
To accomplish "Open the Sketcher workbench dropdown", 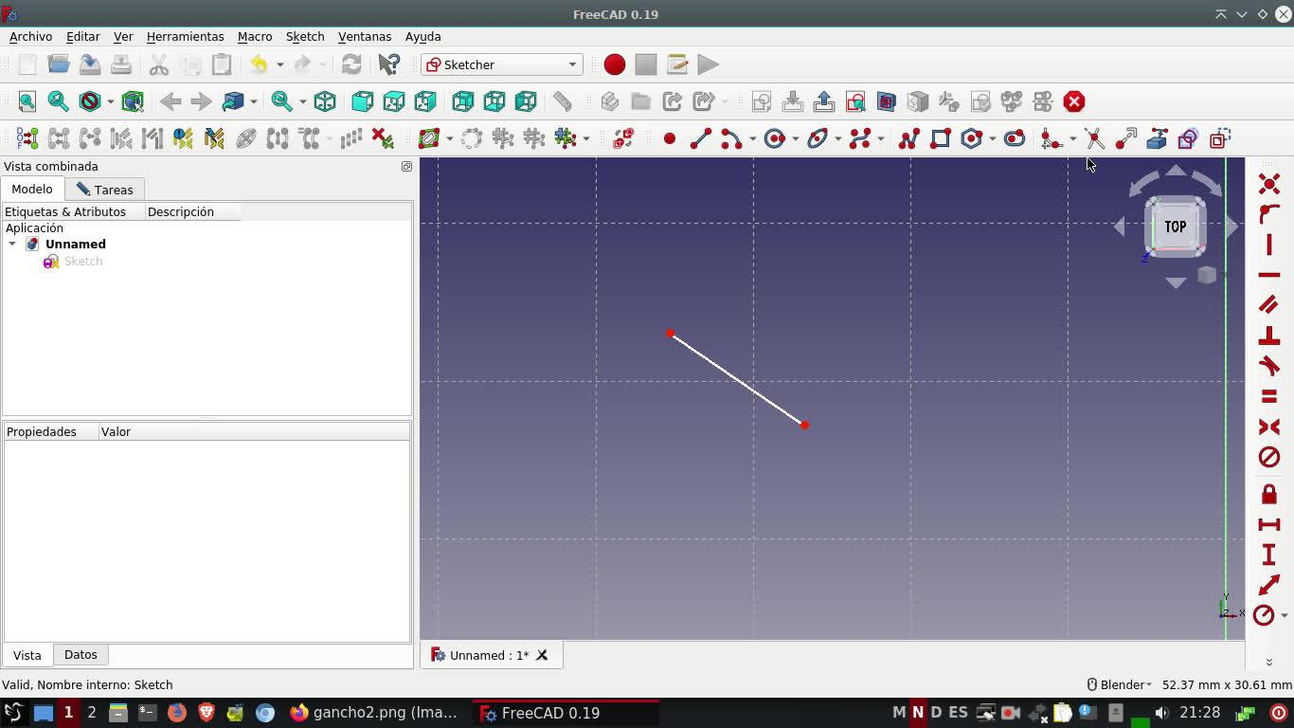I will click(501, 64).
